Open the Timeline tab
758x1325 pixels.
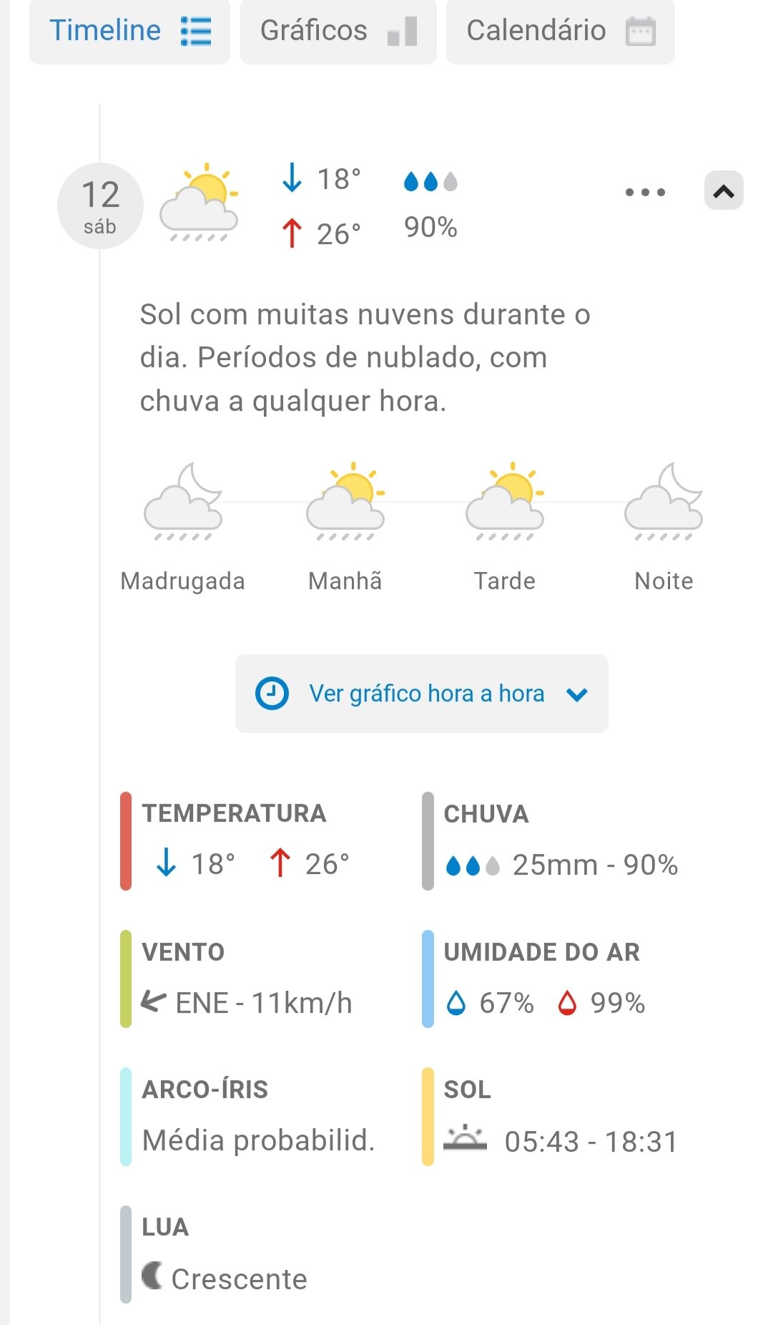(129, 31)
